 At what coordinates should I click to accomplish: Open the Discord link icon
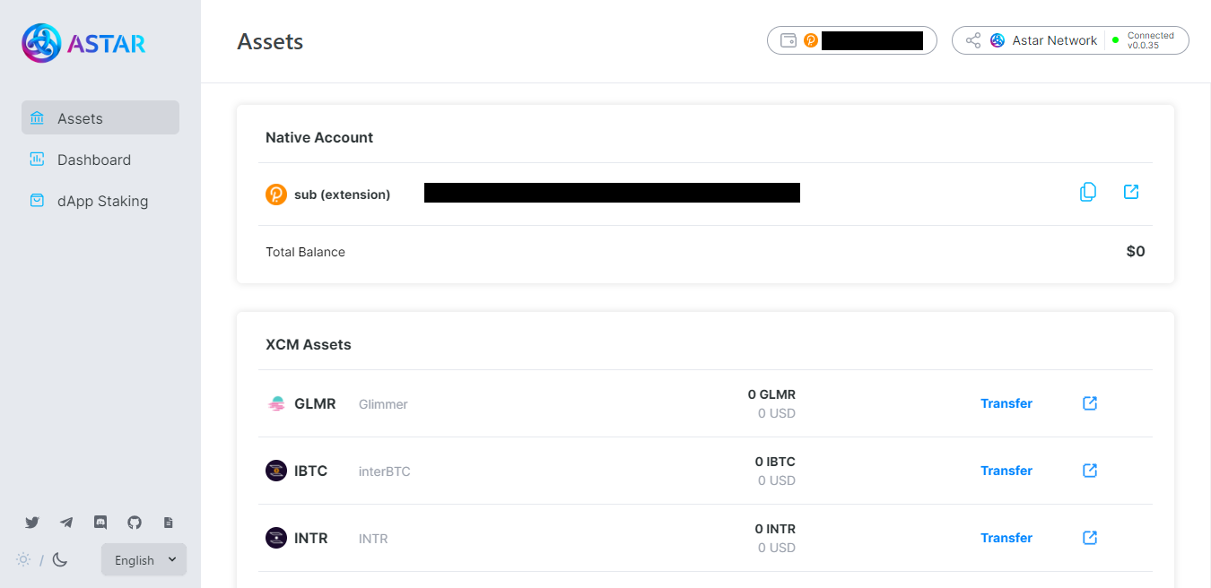(x=100, y=523)
